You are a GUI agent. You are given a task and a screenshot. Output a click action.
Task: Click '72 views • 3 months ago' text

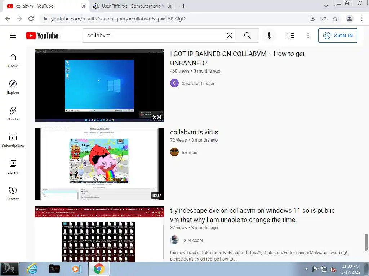(x=194, y=140)
